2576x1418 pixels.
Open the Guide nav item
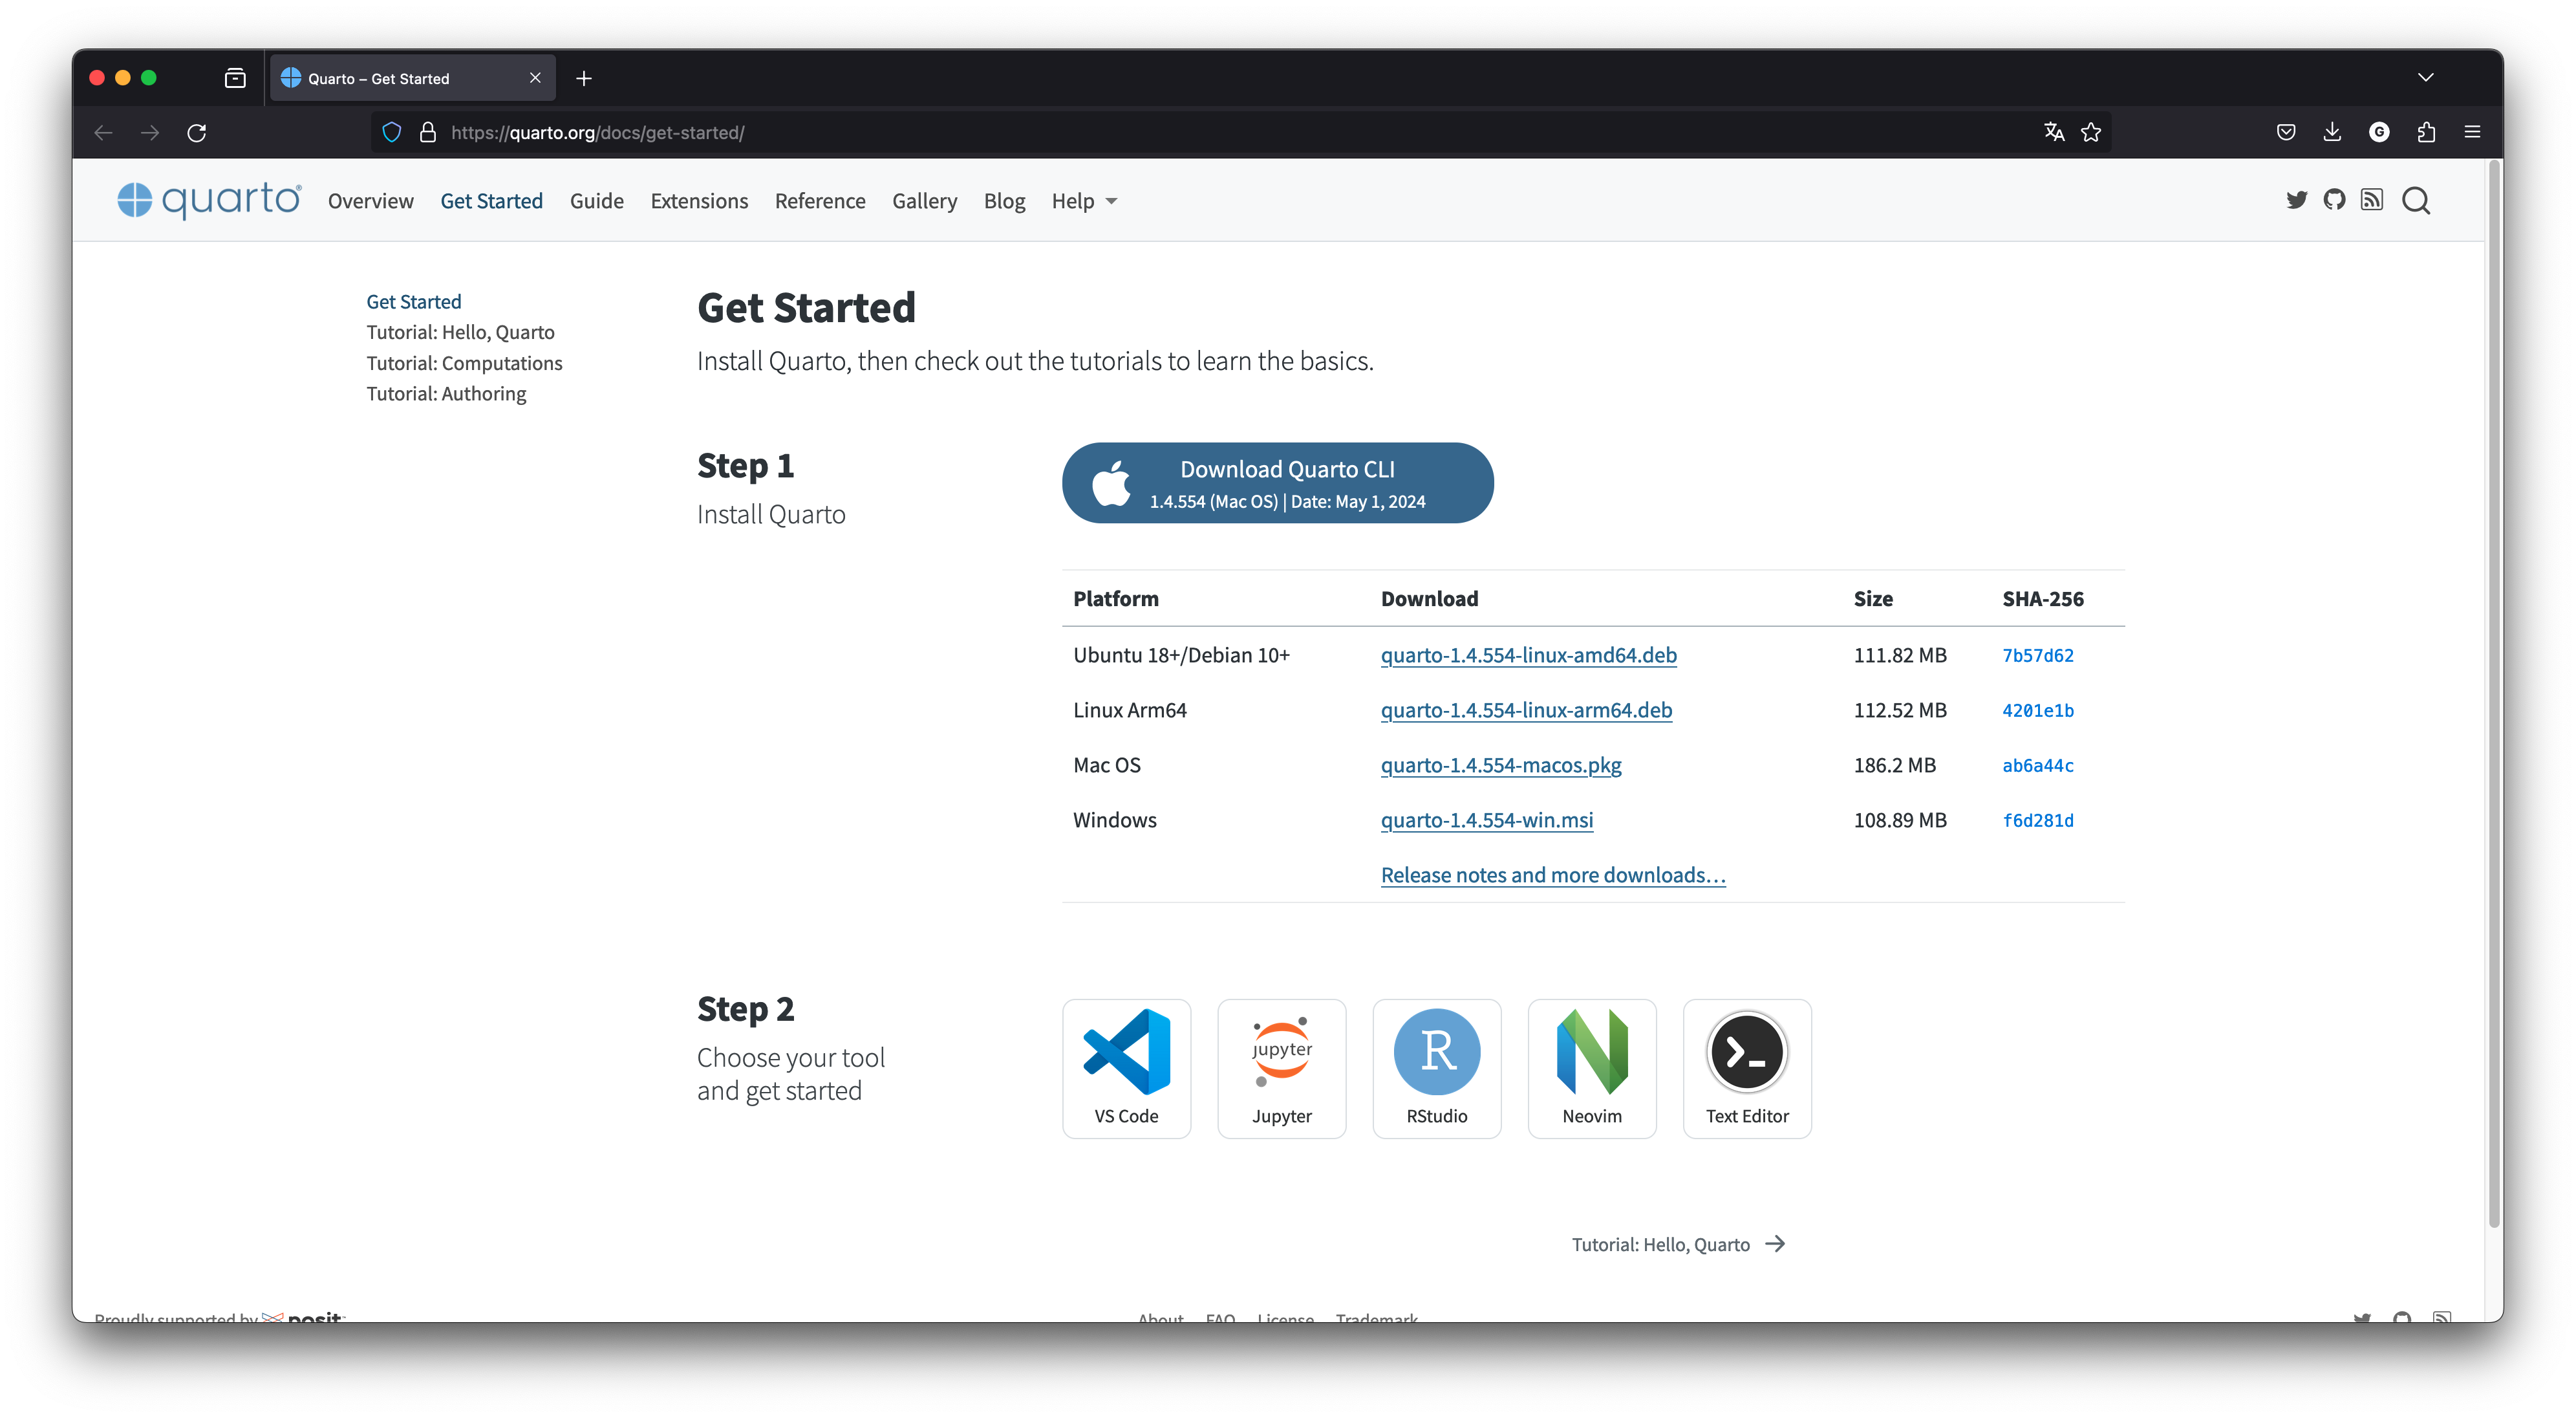(596, 201)
